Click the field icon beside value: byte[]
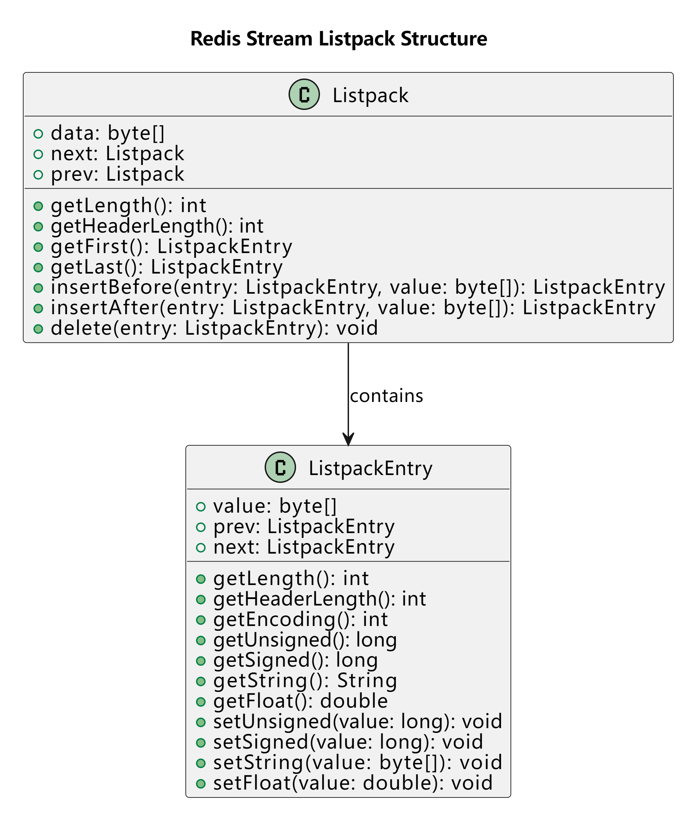The width and height of the screenshot is (698, 821). [201, 507]
